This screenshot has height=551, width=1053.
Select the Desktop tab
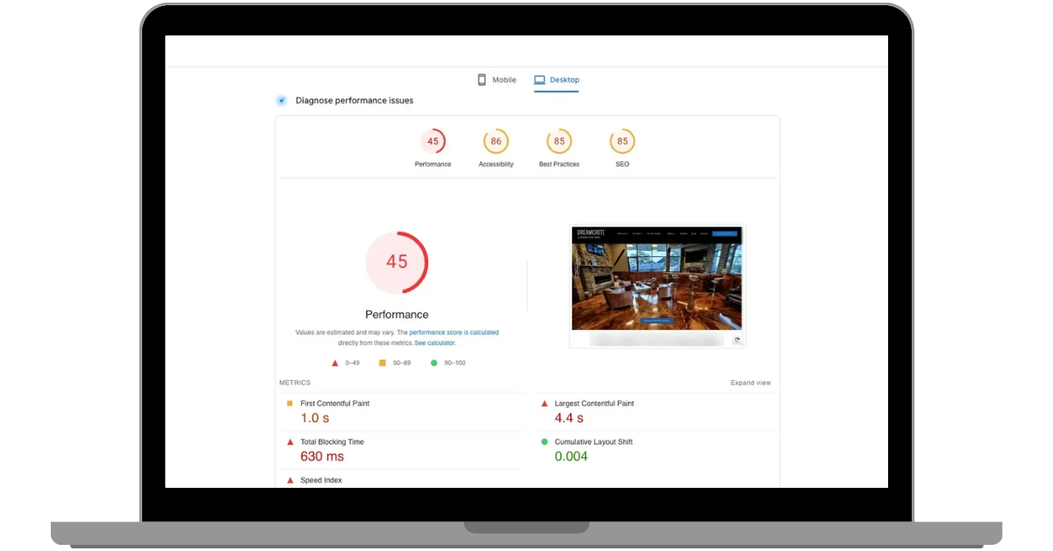[x=557, y=80]
